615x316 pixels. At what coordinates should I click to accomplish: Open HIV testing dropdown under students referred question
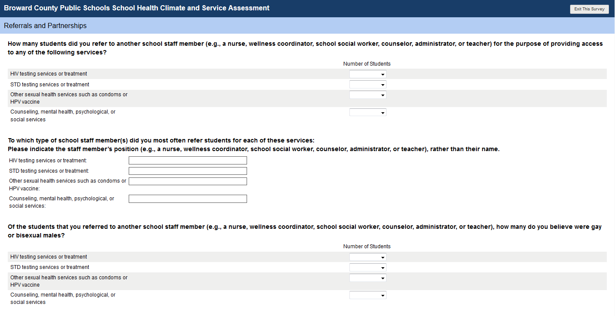(368, 74)
